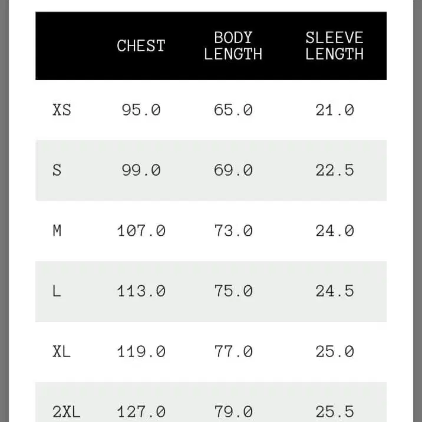The height and width of the screenshot is (422, 422).
Task: Select the M size row label
Action: 57,231
